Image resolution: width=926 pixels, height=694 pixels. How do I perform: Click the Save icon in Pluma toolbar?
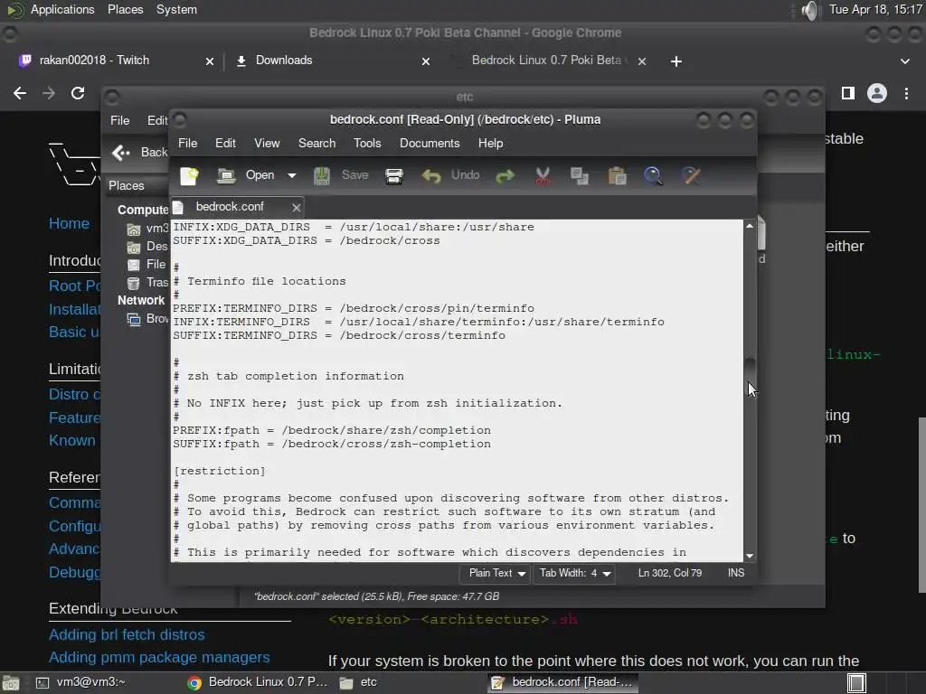coord(321,175)
